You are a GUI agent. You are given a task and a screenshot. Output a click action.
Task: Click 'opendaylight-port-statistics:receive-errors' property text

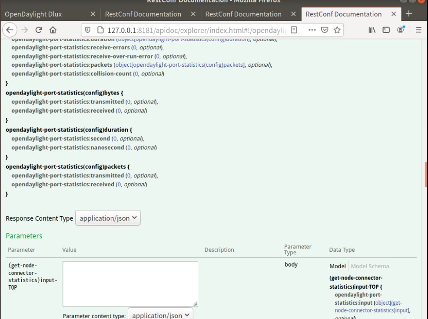point(70,47)
